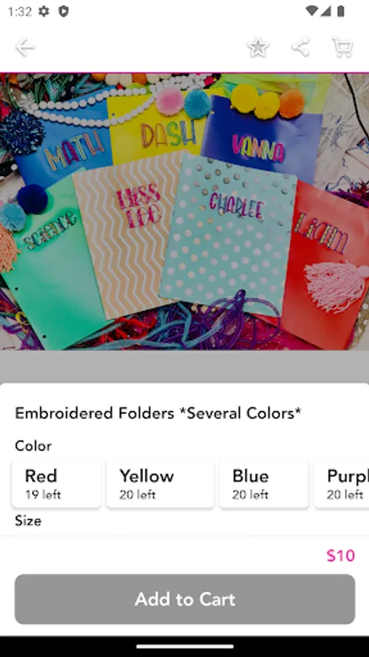The image size is (369, 657).
Task: Tap the Wi-Fi signal status icon
Action: click(311, 11)
